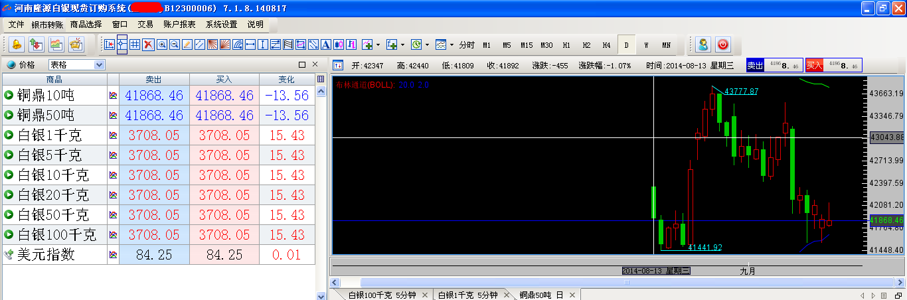Screen dimensions: 907x300
Task: Switch to 白银1千克 5分钟 chart tab
Action: tap(468, 295)
